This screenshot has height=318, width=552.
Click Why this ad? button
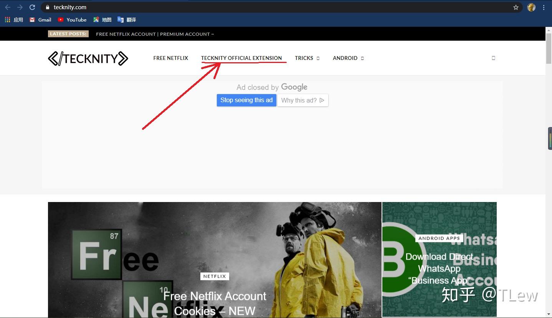[x=303, y=100]
